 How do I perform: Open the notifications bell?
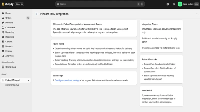pos(174,4)
